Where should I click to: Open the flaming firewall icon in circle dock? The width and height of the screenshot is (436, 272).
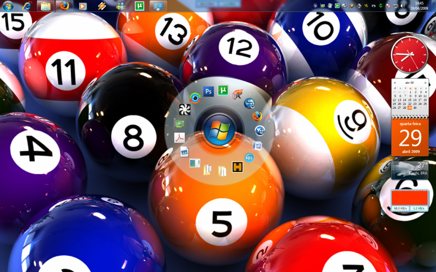[238, 94]
